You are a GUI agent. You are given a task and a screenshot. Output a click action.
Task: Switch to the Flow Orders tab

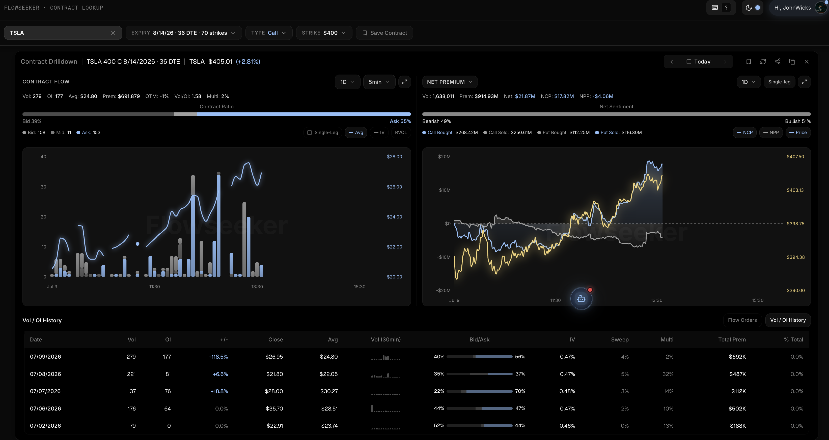(742, 320)
